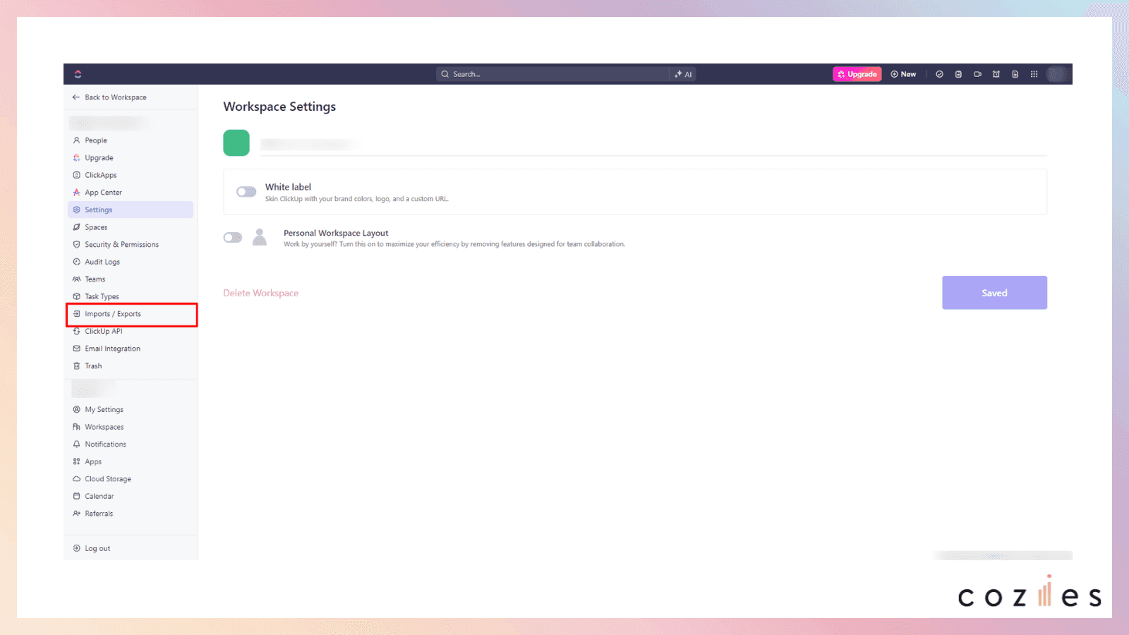Open Workspaces in the sidebar

click(131, 427)
